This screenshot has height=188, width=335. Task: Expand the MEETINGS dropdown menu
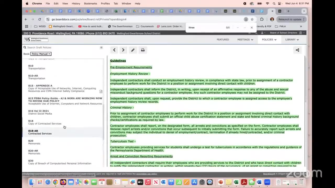click(245, 39)
